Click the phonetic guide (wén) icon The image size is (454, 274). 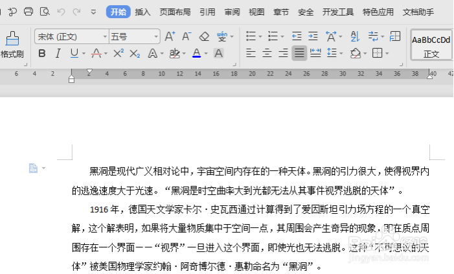(222, 36)
